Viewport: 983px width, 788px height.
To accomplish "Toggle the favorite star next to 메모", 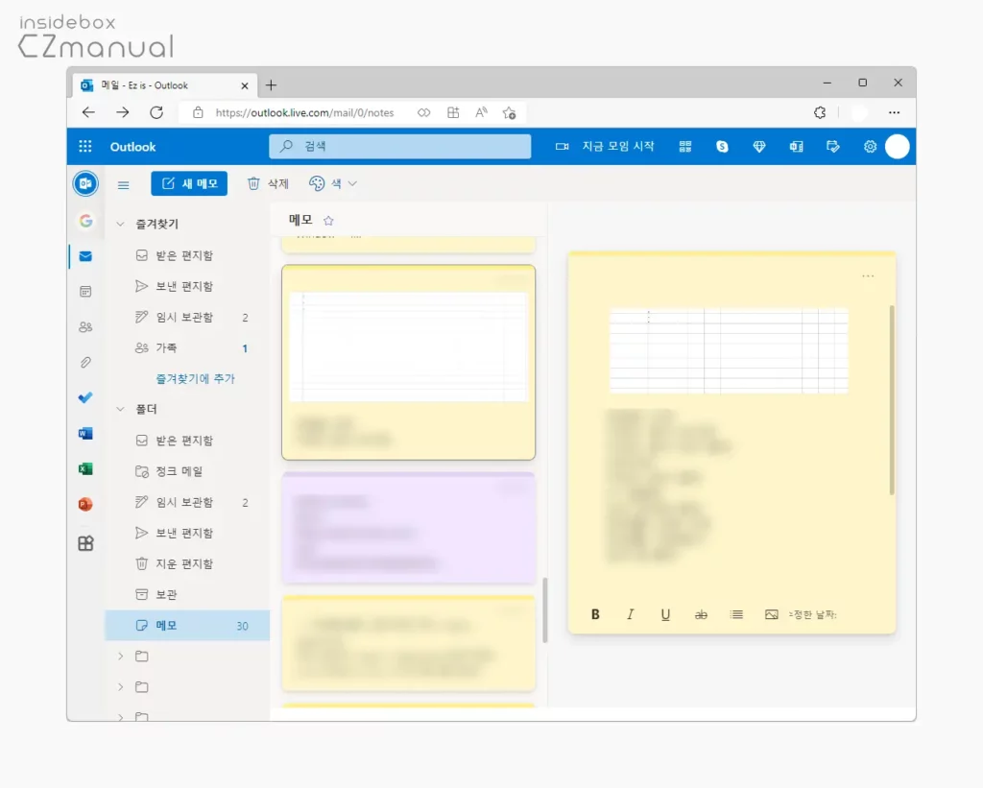I will [x=328, y=220].
